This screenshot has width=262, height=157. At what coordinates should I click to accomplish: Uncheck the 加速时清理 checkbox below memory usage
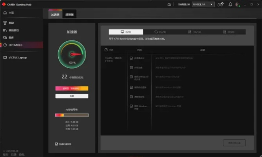tap(56, 144)
